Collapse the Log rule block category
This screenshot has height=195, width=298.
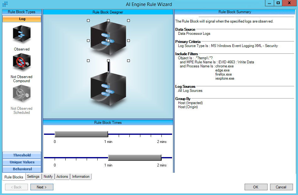[22, 19]
